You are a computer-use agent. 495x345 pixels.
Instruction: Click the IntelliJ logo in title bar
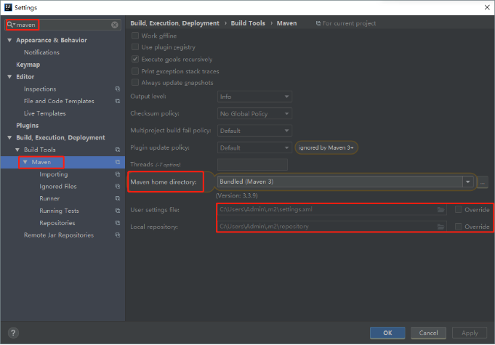[x=8, y=7]
